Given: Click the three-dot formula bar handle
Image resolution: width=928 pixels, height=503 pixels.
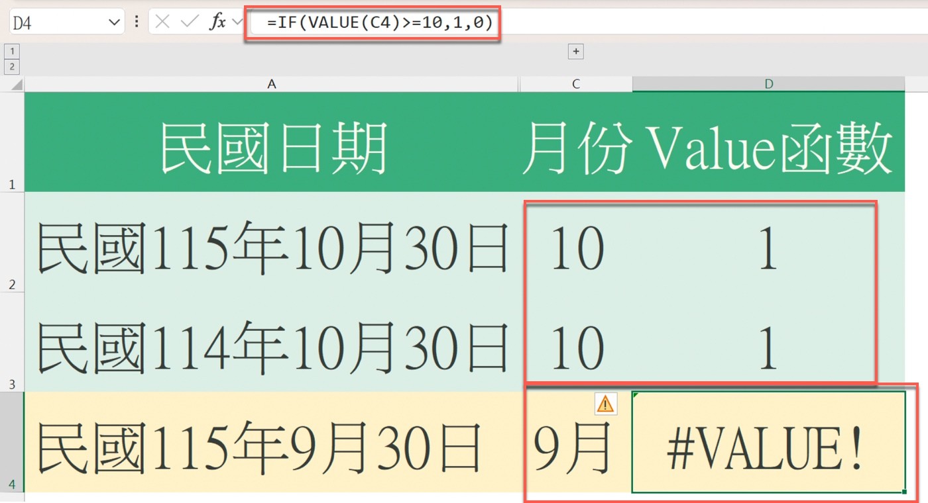Looking at the screenshot, I should 137,23.
